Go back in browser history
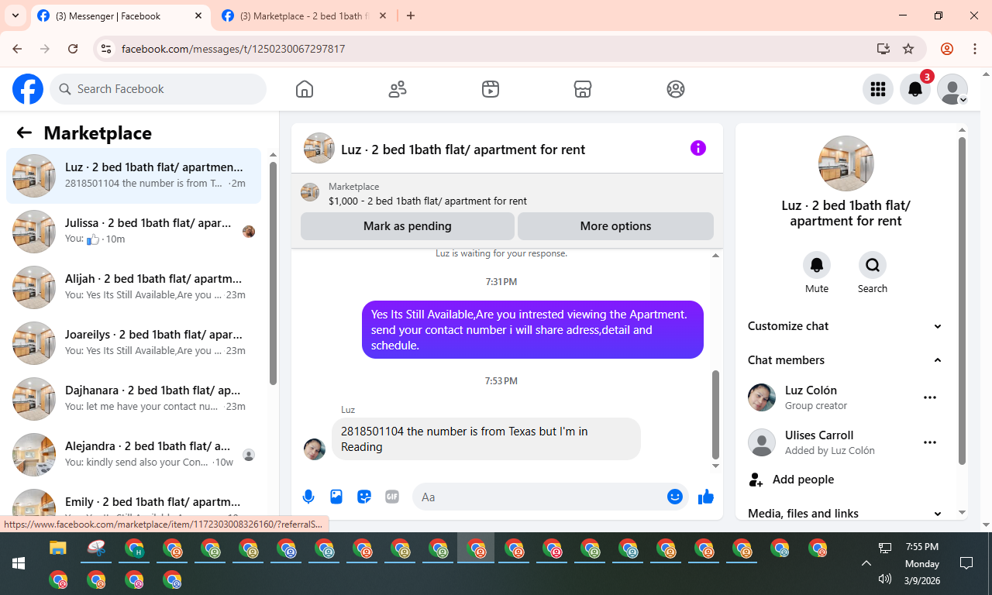 pos(17,49)
